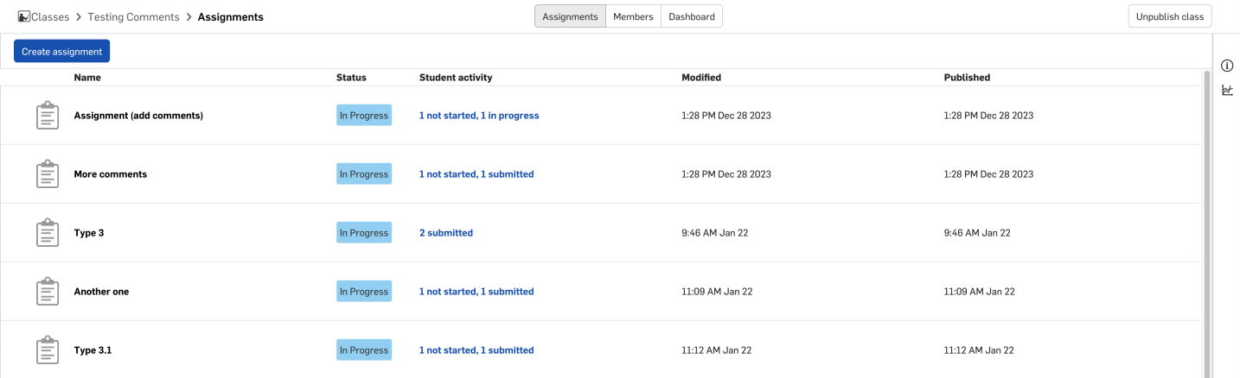Click the Name column header
1240x378 pixels.
point(87,78)
